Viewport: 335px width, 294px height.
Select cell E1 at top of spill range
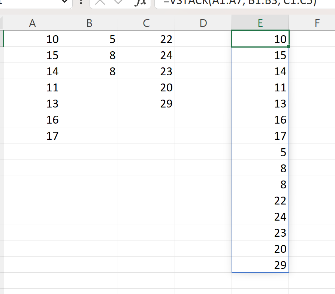pos(260,39)
